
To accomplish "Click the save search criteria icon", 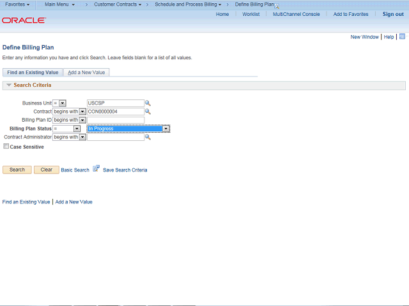I will 96,168.
